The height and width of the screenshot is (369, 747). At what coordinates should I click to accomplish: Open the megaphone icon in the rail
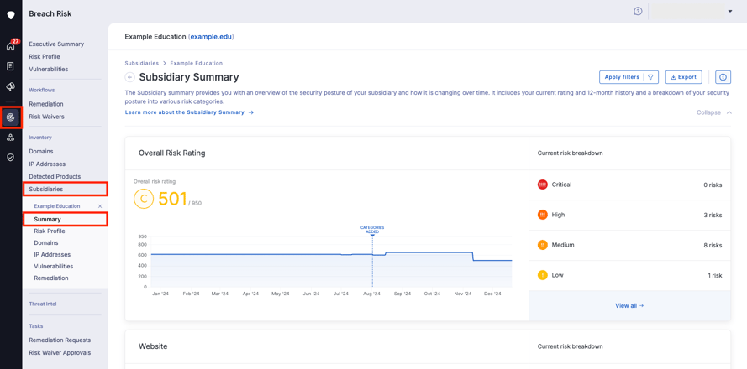point(10,86)
